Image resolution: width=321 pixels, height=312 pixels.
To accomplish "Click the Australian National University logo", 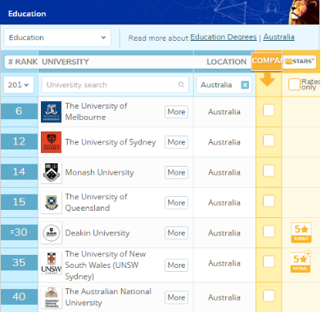I will pos(51,297).
